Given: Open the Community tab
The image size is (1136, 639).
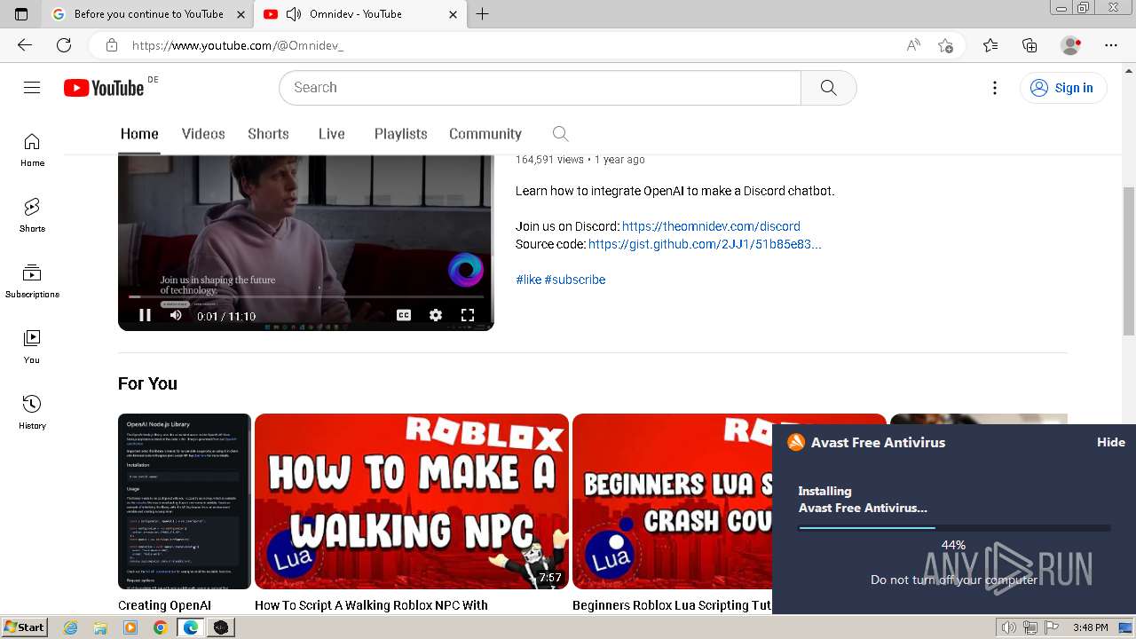Looking at the screenshot, I should (485, 134).
